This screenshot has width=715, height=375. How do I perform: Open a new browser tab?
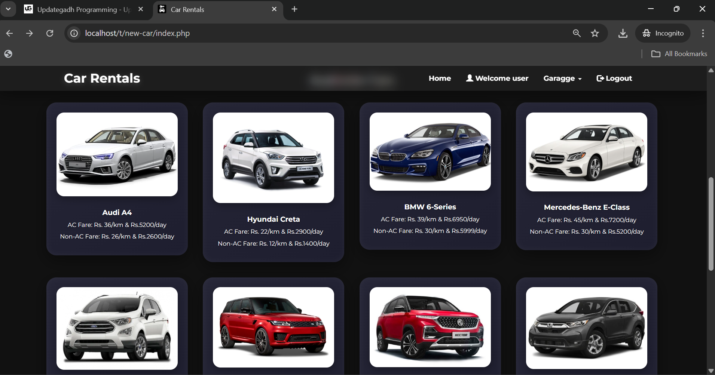click(x=294, y=9)
